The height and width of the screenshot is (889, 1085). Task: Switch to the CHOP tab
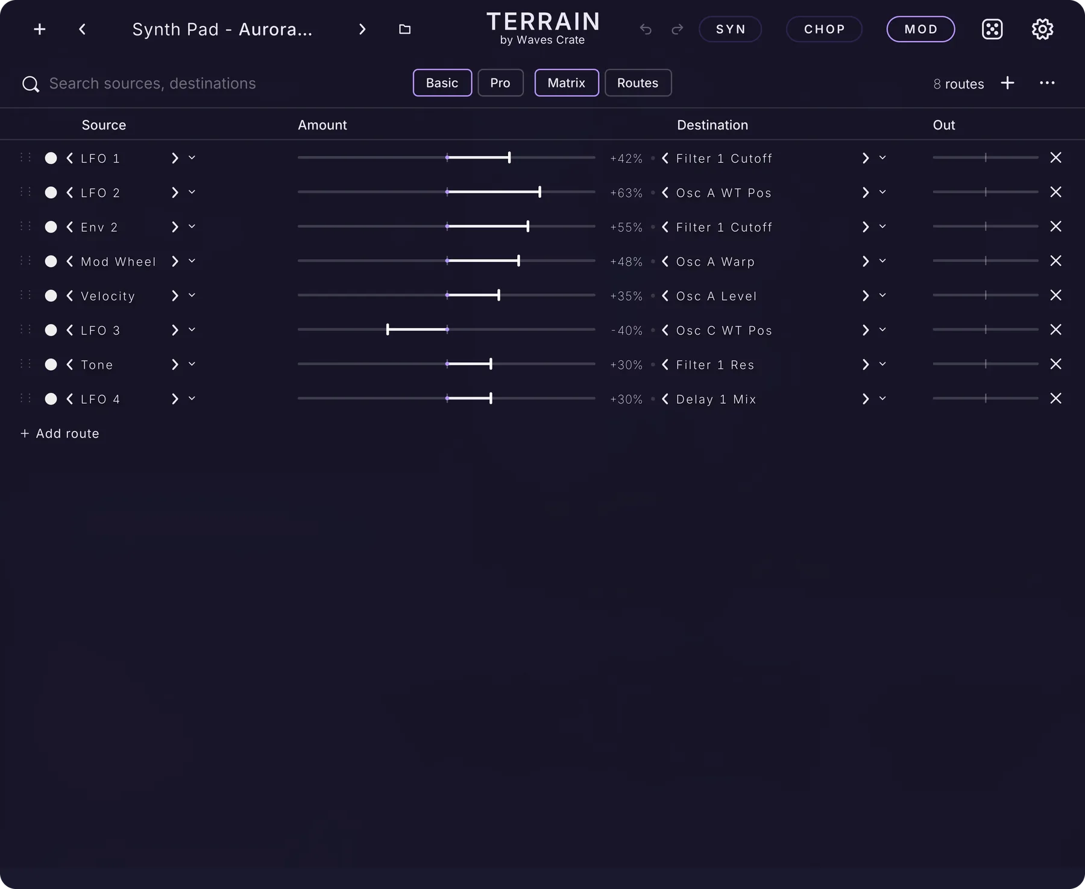824,29
